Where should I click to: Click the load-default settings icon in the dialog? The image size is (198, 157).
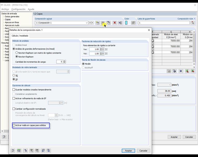pyautogui.click(x=37, y=150)
